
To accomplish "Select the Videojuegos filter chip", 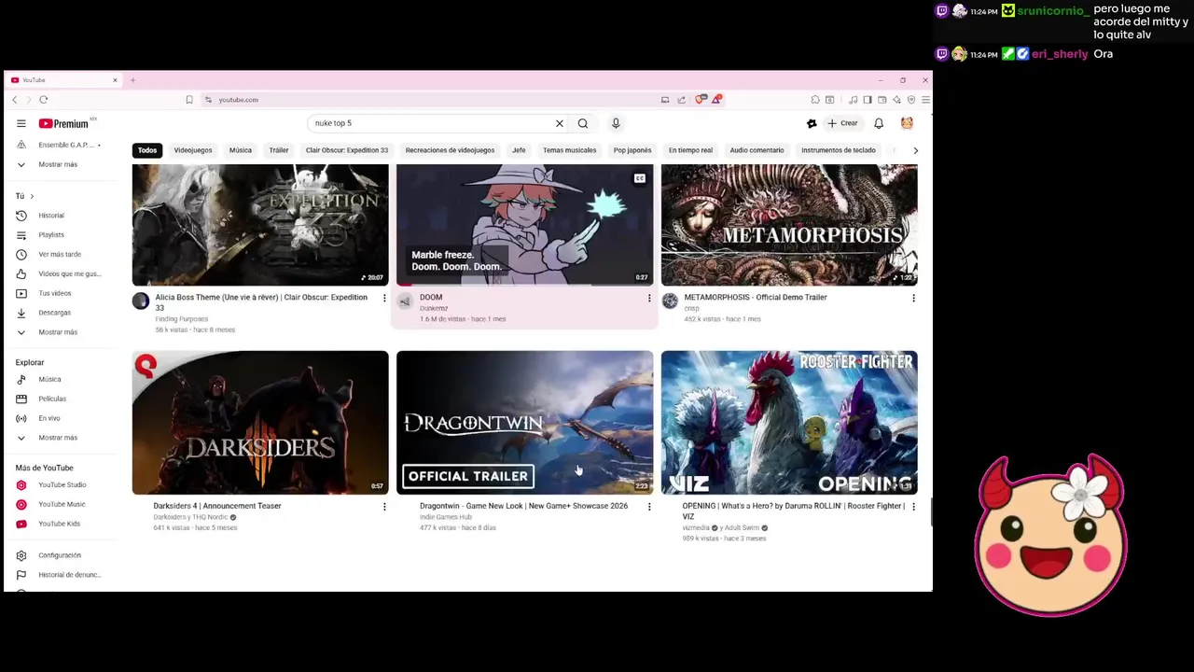I will pyautogui.click(x=193, y=150).
